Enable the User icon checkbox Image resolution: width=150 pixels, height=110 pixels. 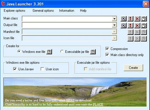click(42, 69)
